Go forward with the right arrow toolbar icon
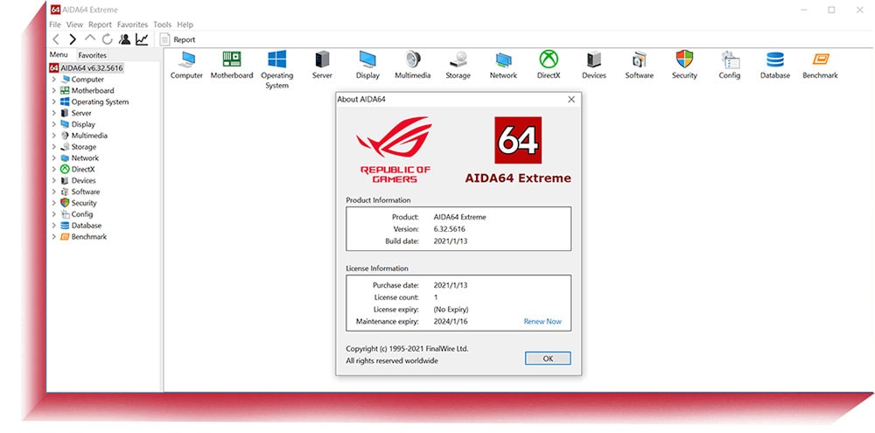This screenshot has width=875, height=433. point(73,39)
